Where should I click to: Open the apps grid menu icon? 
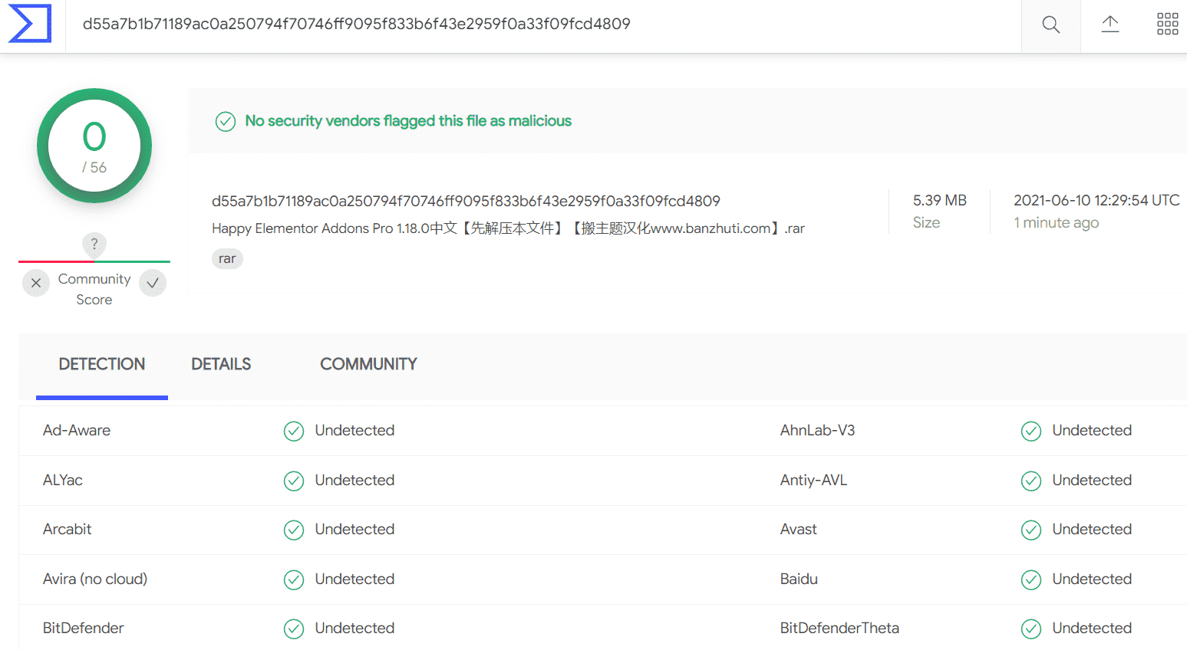click(1168, 24)
